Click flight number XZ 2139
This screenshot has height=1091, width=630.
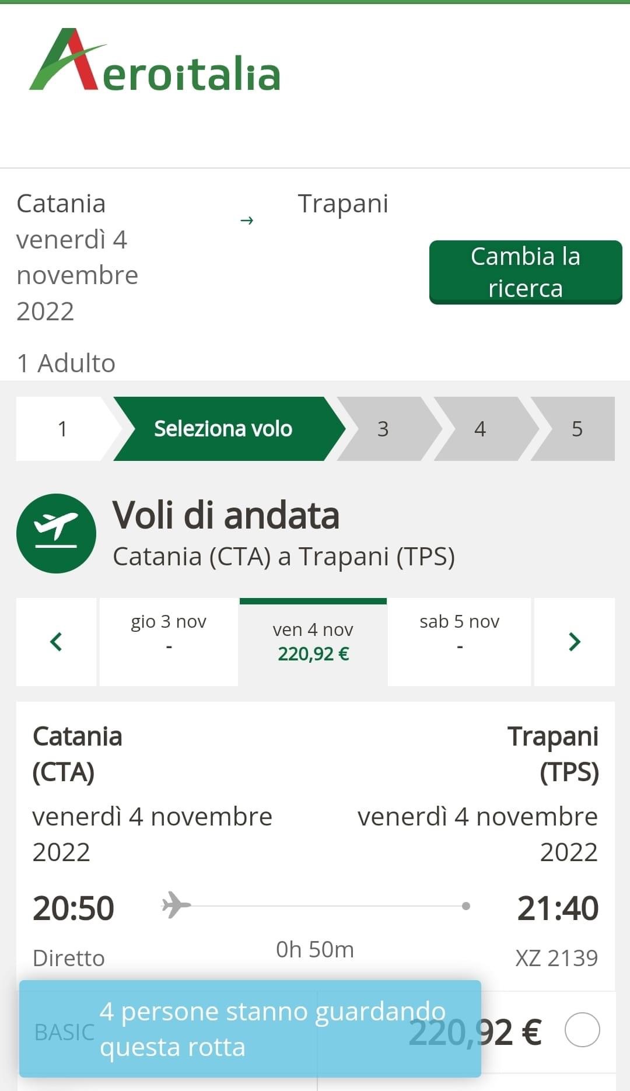pyautogui.click(x=556, y=958)
